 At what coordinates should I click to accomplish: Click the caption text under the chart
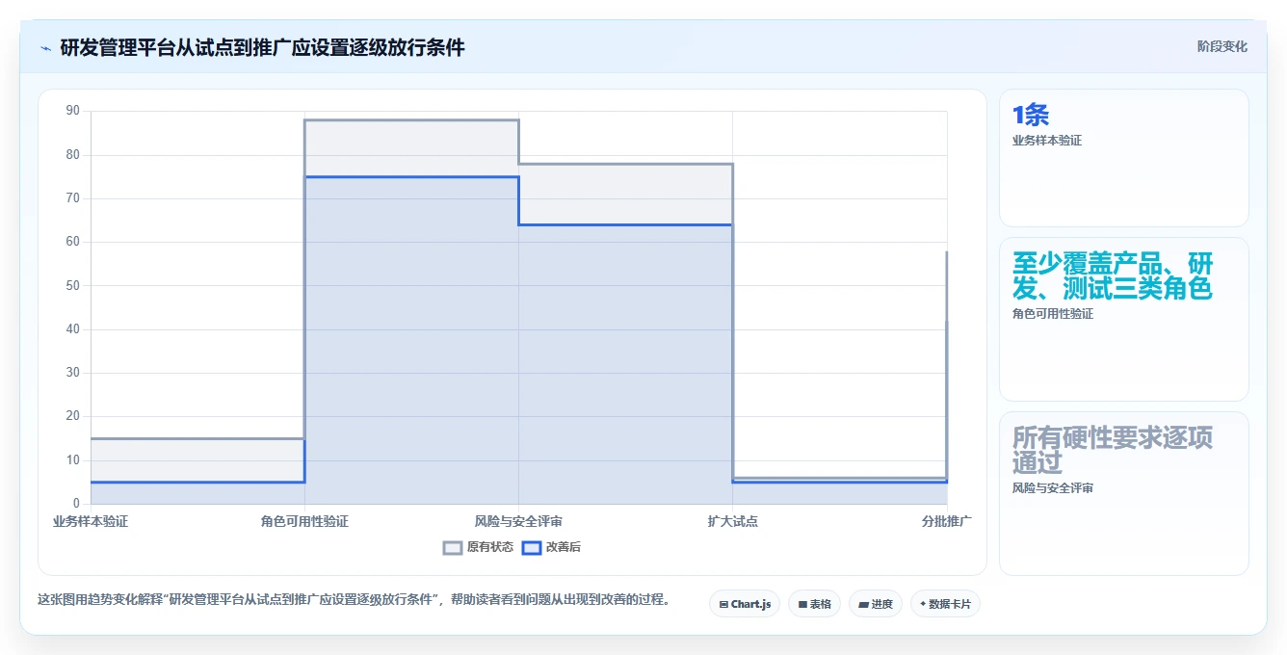click(354, 599)
